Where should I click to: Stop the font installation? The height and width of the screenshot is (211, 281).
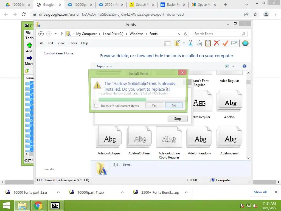pyautogui.click(x=178, y=119)
